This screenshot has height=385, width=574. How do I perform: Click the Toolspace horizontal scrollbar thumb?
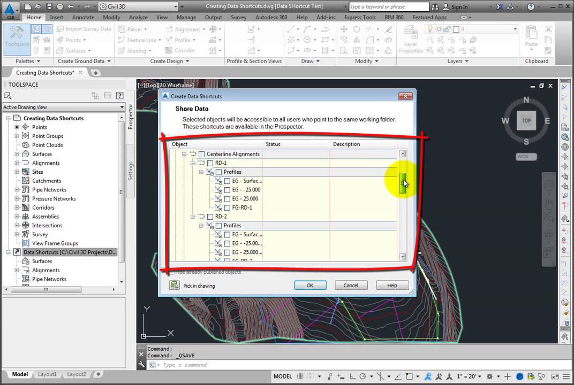[x=46, y=289]
